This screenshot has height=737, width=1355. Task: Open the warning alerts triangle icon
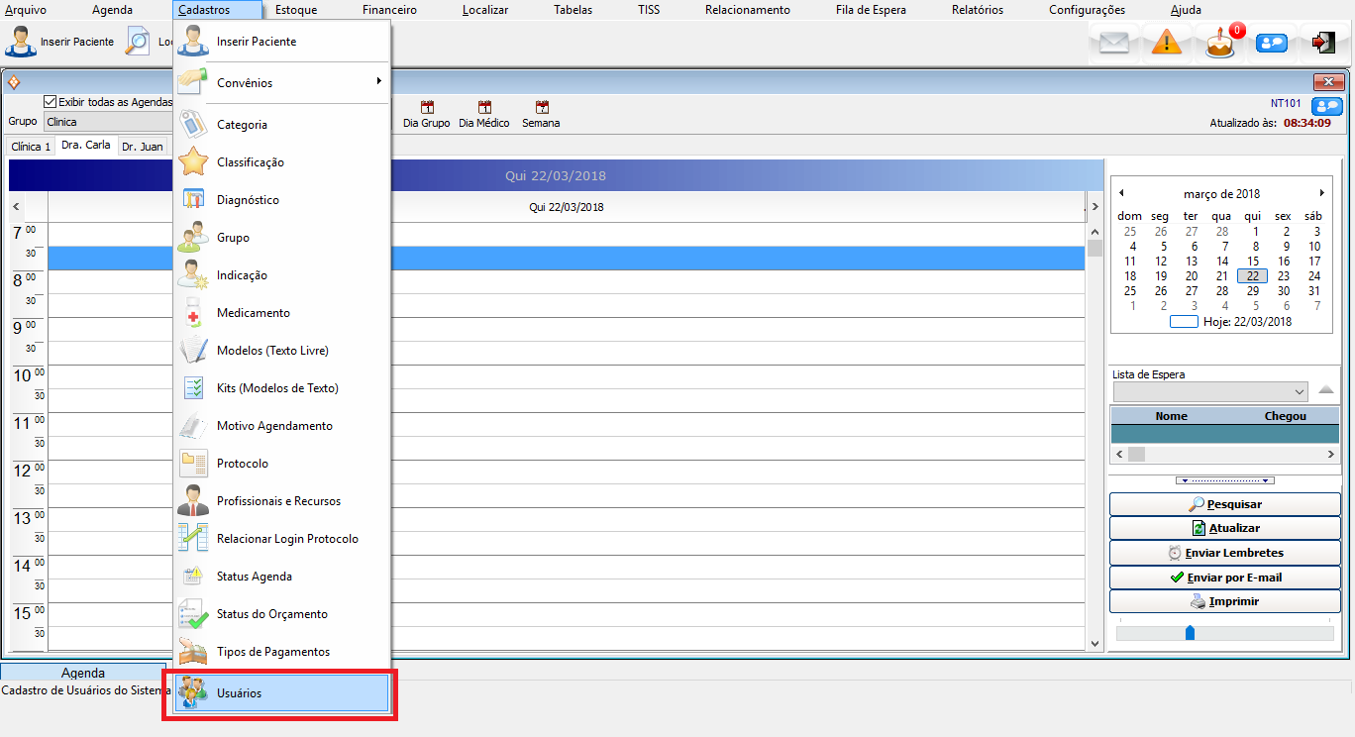click(1167, 44)
